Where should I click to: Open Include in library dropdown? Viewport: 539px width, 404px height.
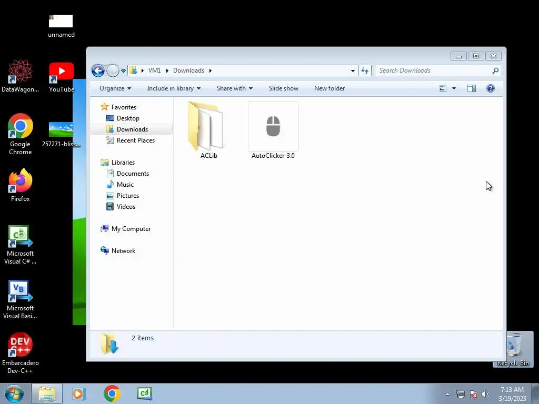[x=174, y=88]
